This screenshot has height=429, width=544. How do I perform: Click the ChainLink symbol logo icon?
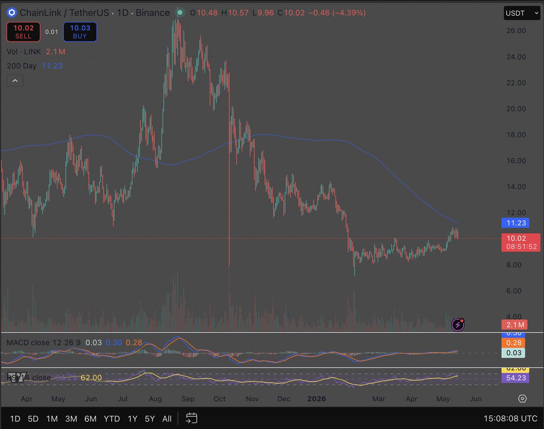click(x=11, y=13)
